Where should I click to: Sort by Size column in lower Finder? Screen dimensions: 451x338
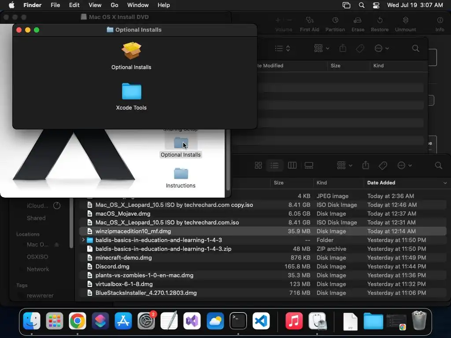[278, 183]
